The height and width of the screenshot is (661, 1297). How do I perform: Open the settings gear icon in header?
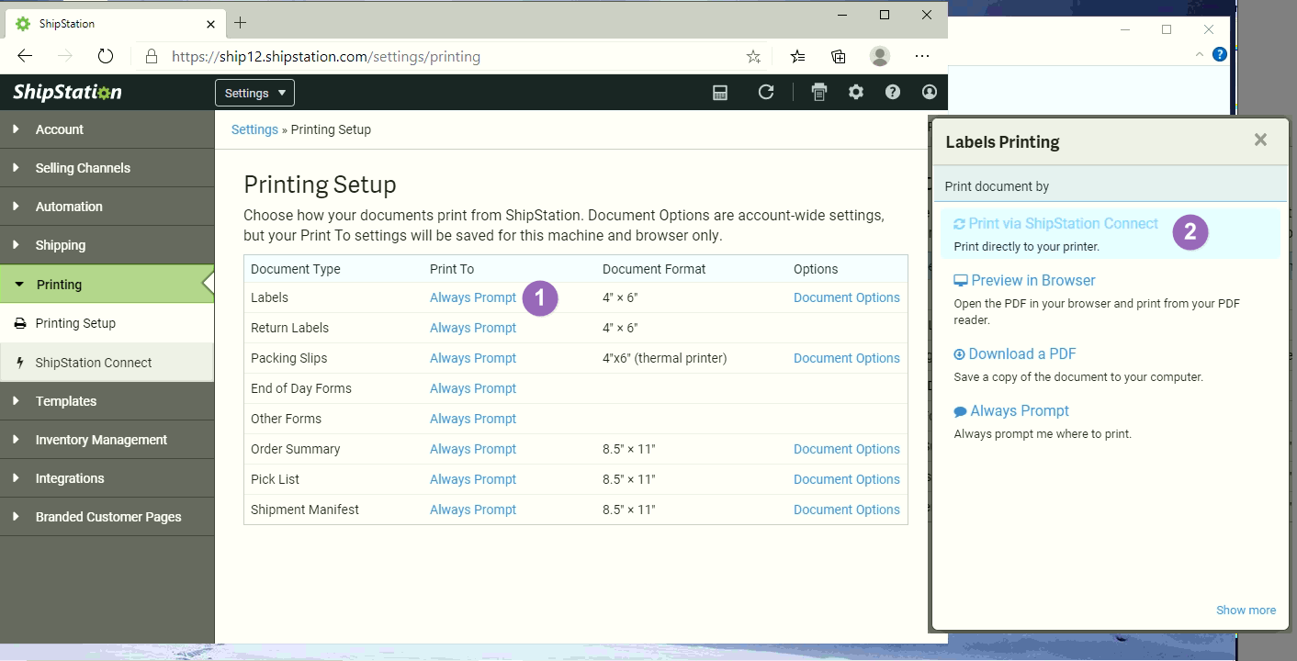[x=856, y=92]
